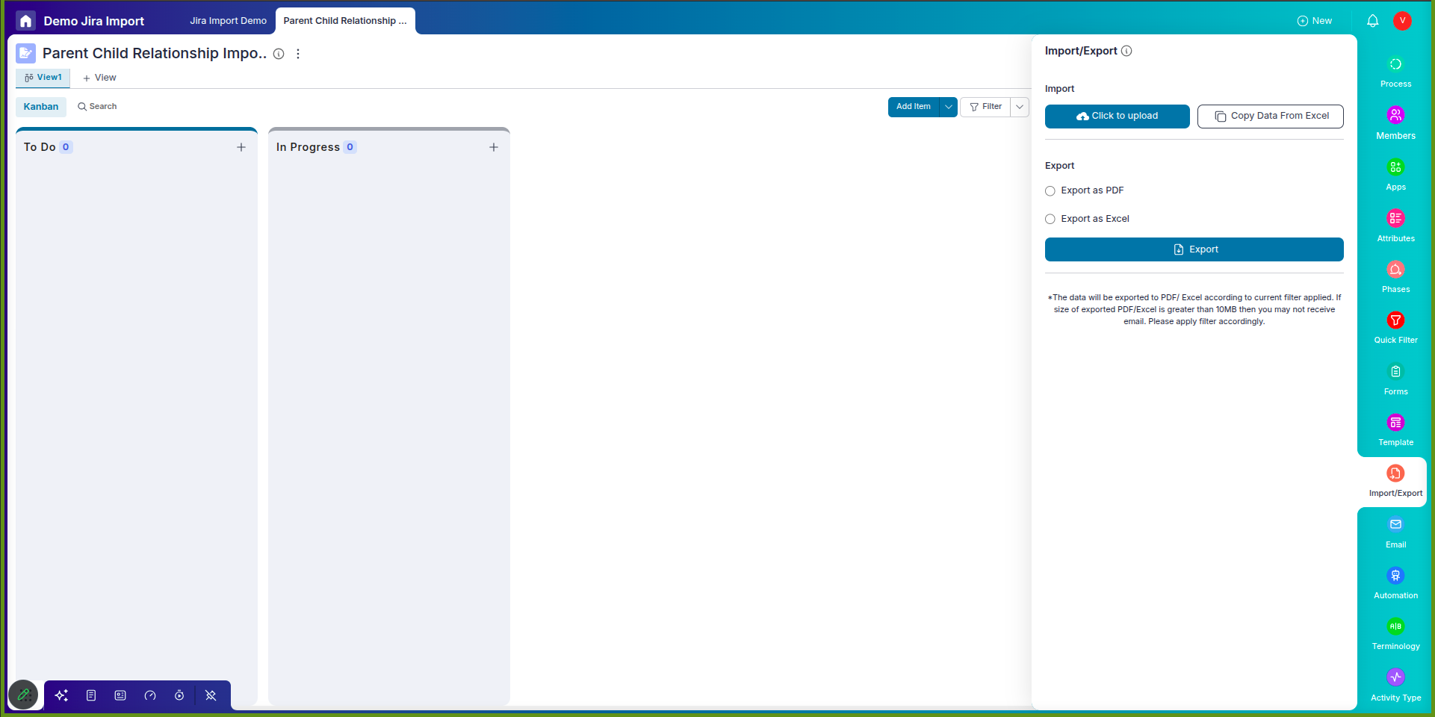Click the stopwatch timer icon in bottom toolbar
Screen dimensions: 1435x717
pos(179,695)
